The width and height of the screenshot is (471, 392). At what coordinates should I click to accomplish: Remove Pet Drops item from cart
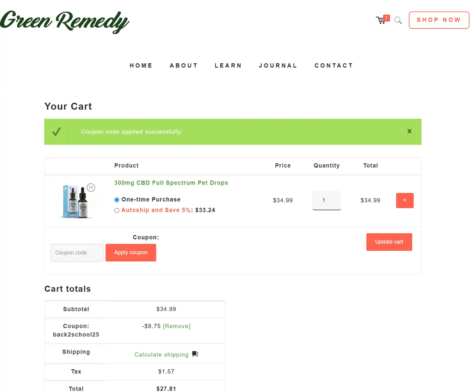(x=405, y=201)
